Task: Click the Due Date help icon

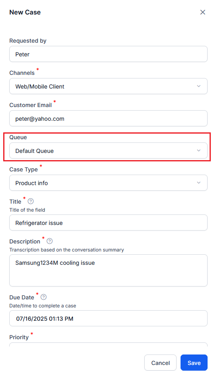Action: click(44, 297)
